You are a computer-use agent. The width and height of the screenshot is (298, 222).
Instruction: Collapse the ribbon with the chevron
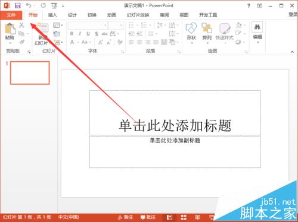[292, 52]
